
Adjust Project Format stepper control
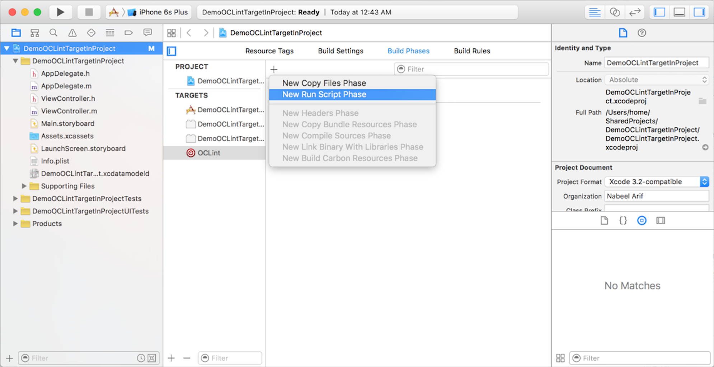[x=705, y=182]
